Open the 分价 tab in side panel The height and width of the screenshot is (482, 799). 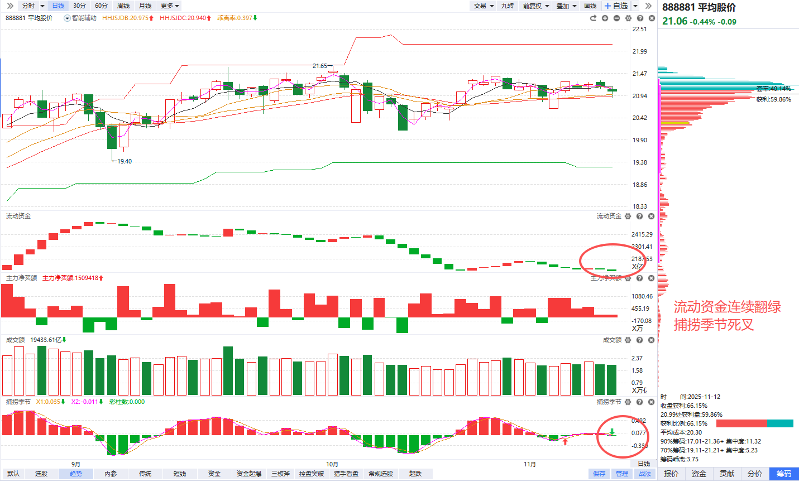(x=755, y=474)
